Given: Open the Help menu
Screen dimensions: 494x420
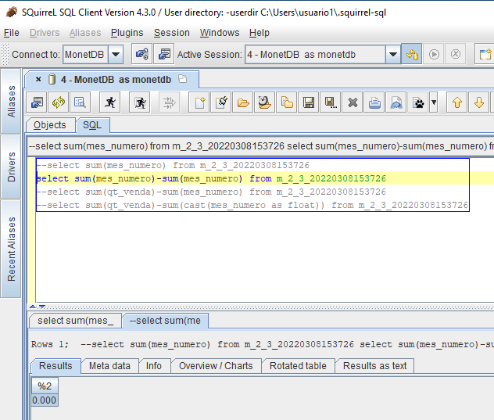Looking at the screenshot, I should click(x=260, y=33).
